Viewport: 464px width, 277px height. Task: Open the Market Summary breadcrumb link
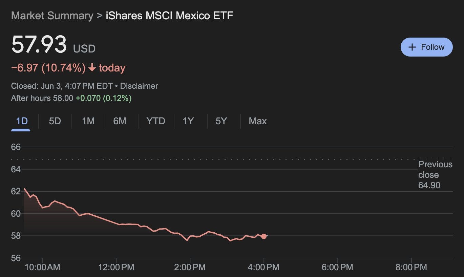(x=52, y=16)
